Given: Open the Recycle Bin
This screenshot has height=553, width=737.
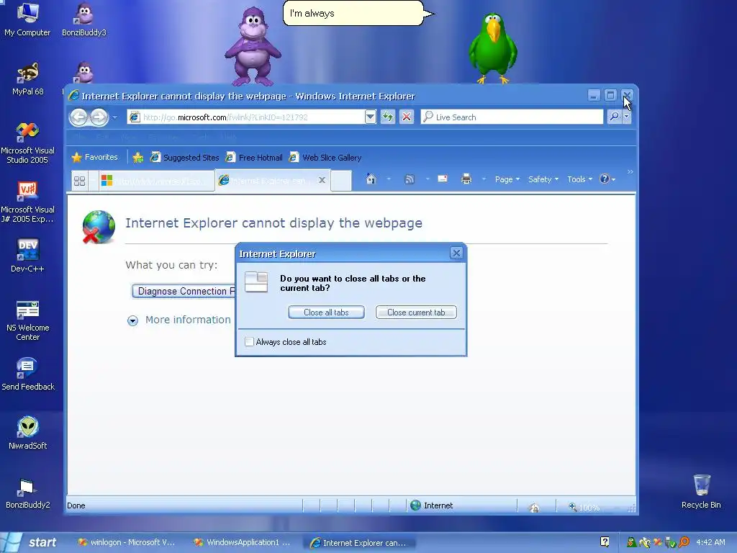Looking at the screenshot, I should click(701, 491).
